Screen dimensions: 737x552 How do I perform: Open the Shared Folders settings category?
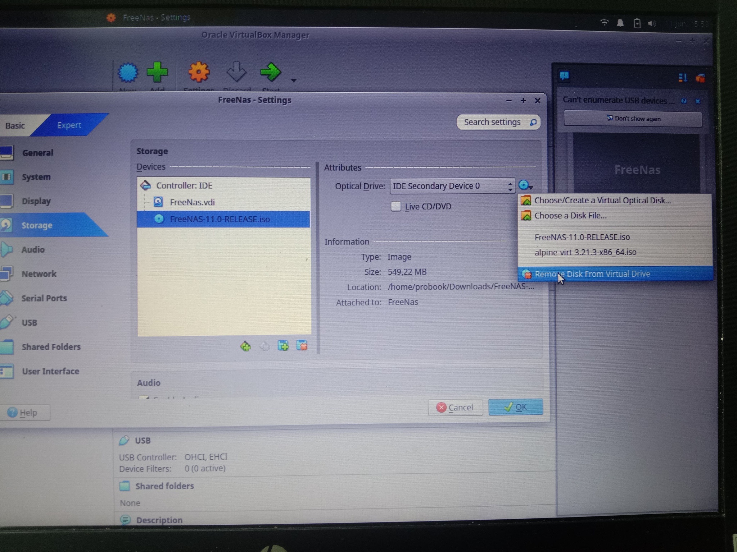[51, 347]
